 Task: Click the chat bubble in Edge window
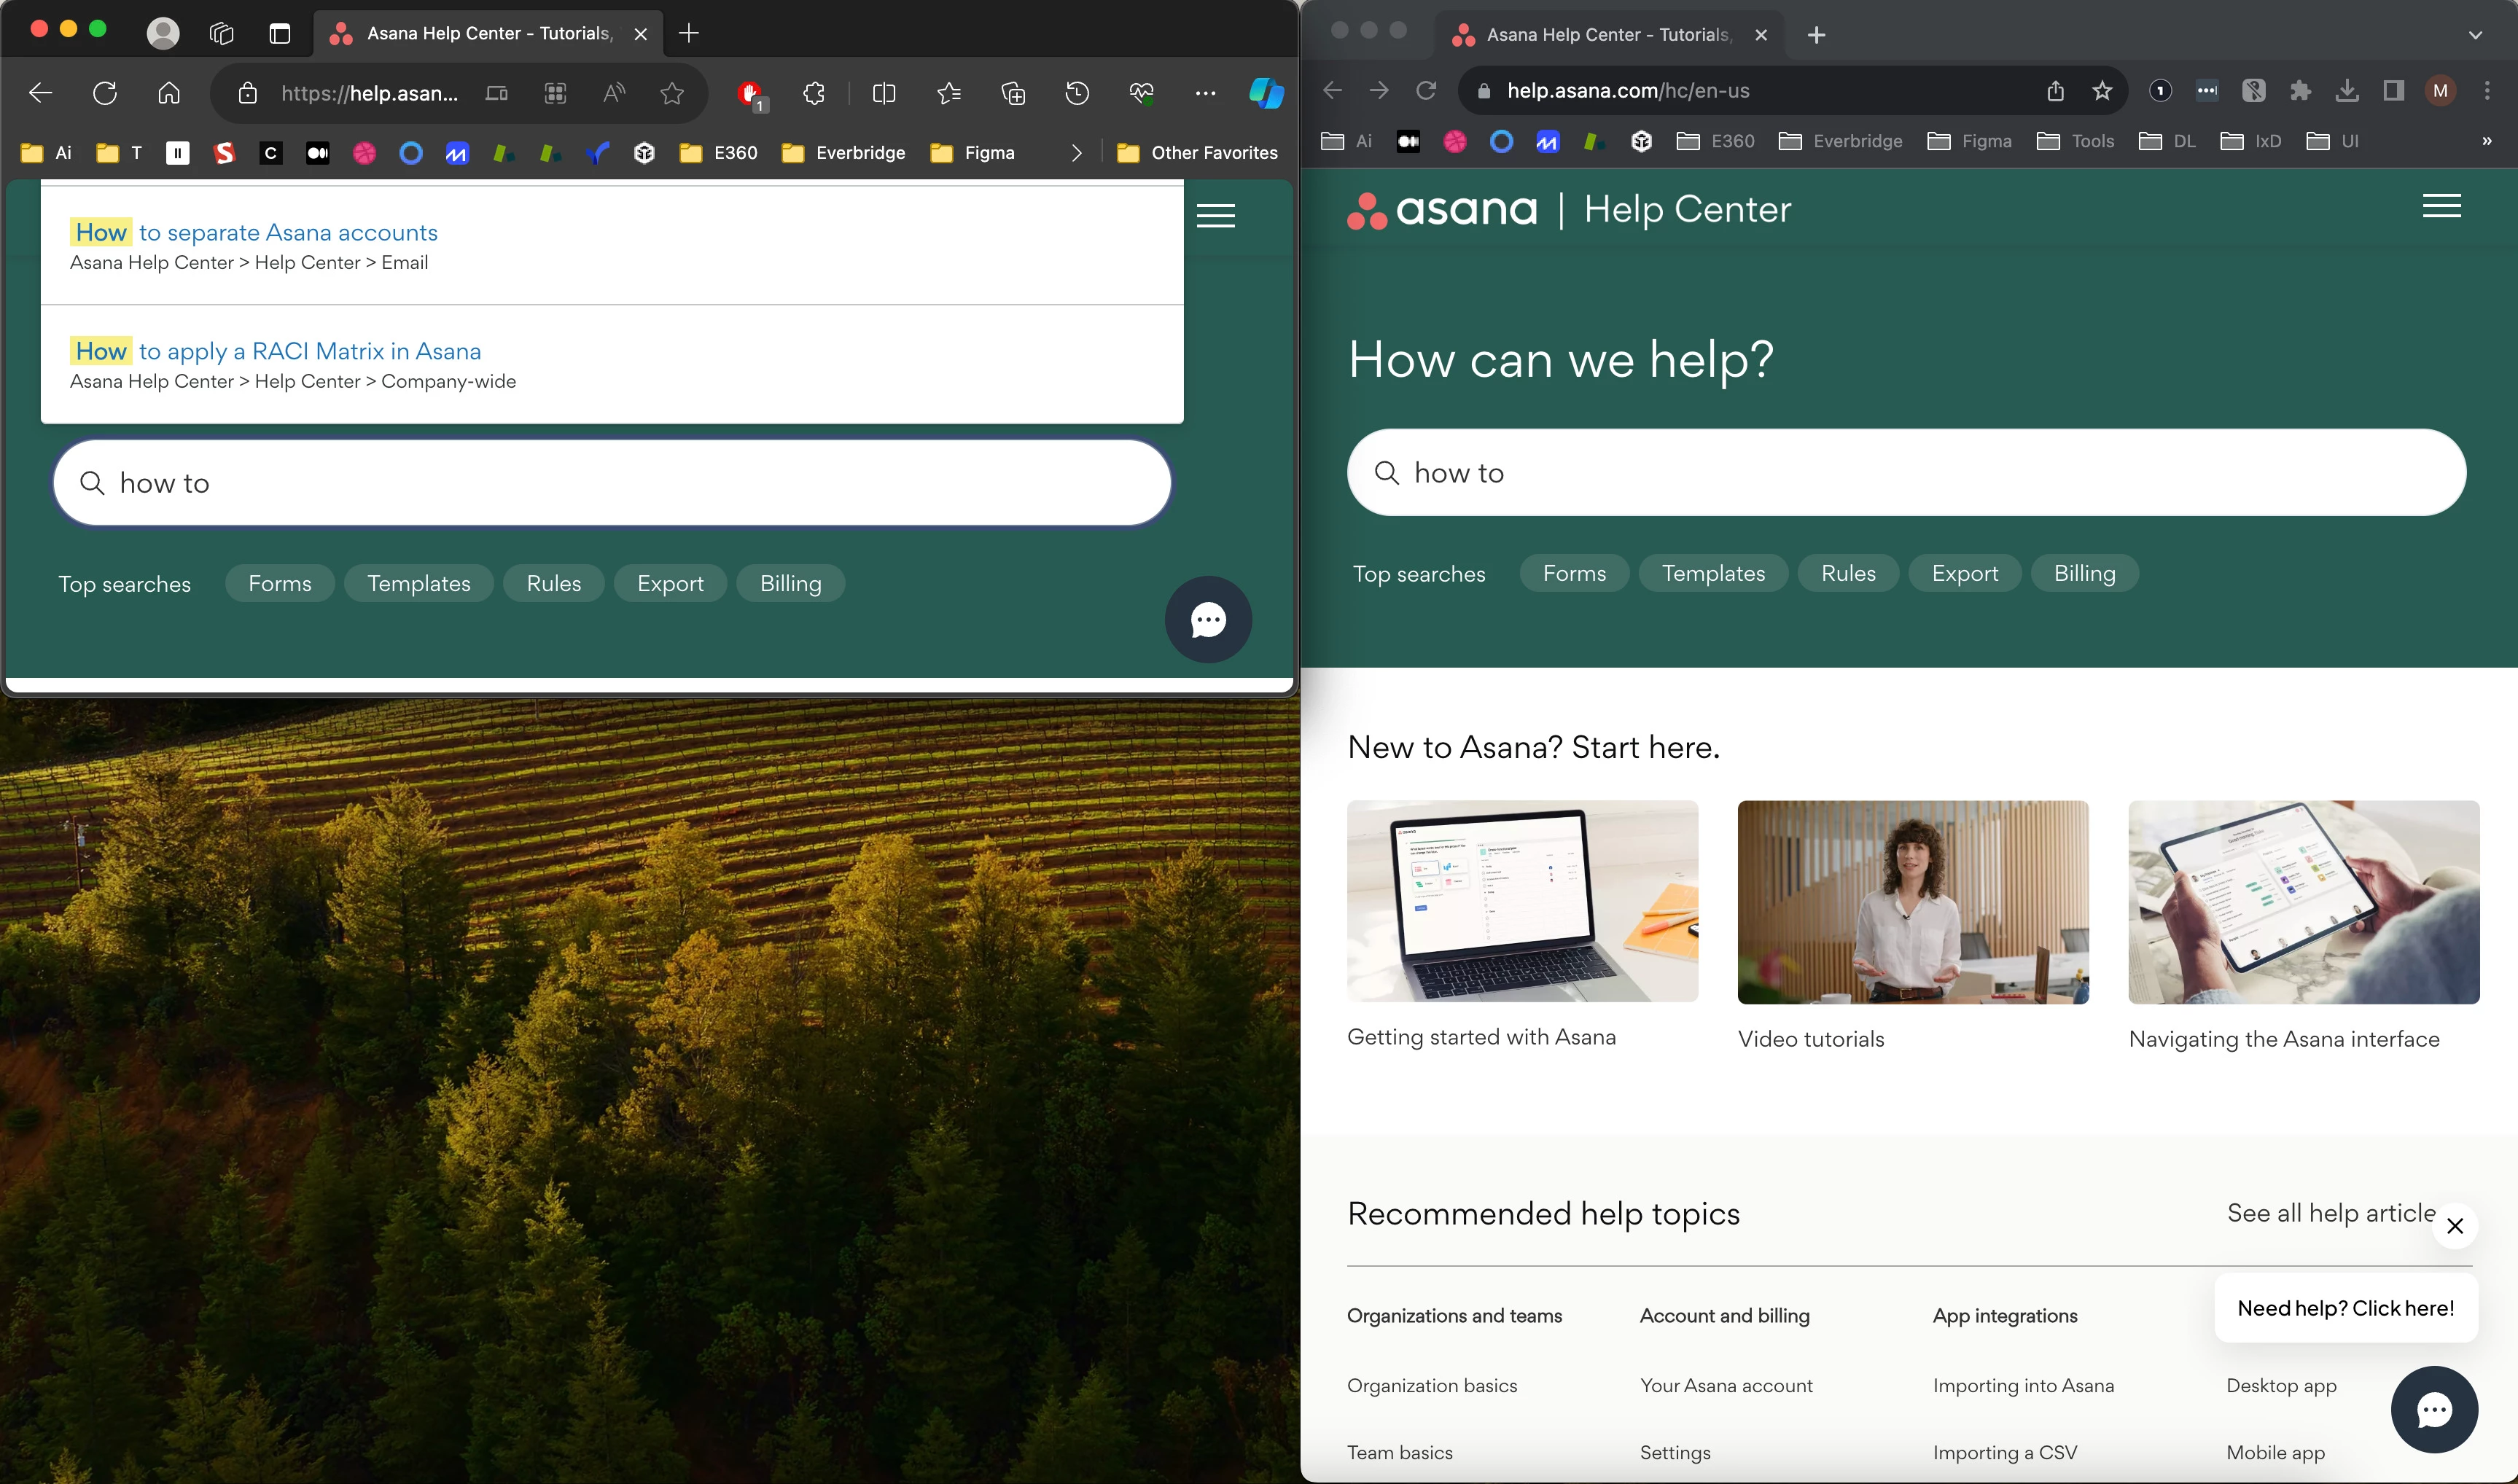[1208, 620]
